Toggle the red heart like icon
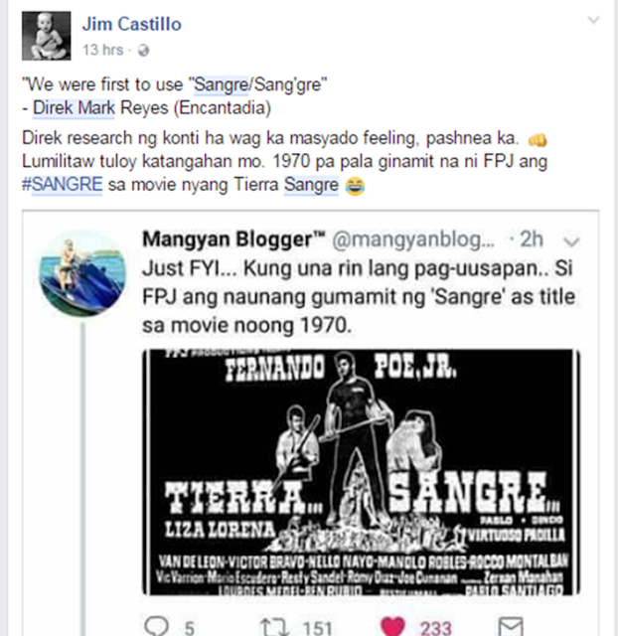Image resolution: width=618 pixels, height=636 pixels. 392,626
